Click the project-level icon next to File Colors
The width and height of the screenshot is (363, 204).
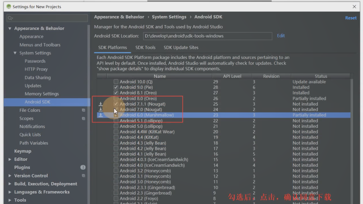(83, 110)
